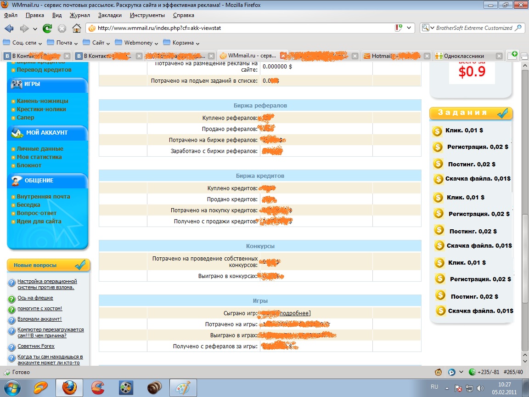
Task: Open the Журнал menu
Action: tap(80, 15)
